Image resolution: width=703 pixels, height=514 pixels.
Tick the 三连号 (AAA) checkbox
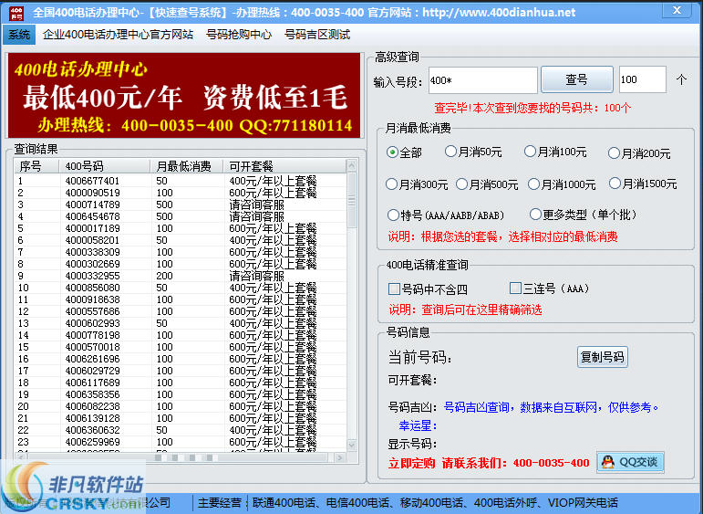[515, 288]
